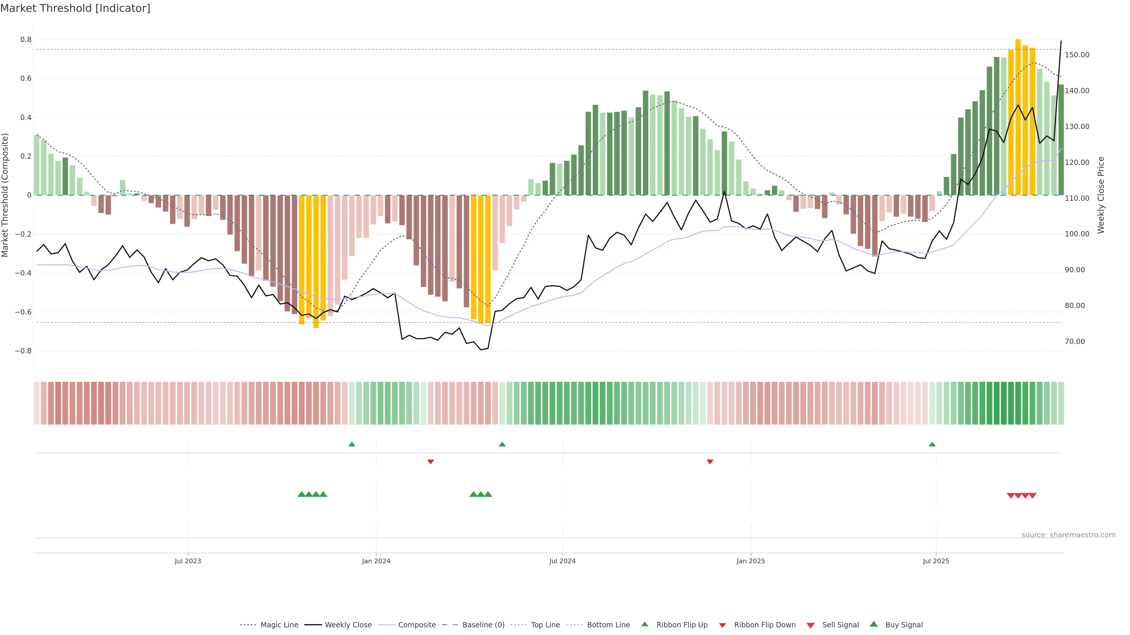Toggle Weekly Close legend entry

348,625
